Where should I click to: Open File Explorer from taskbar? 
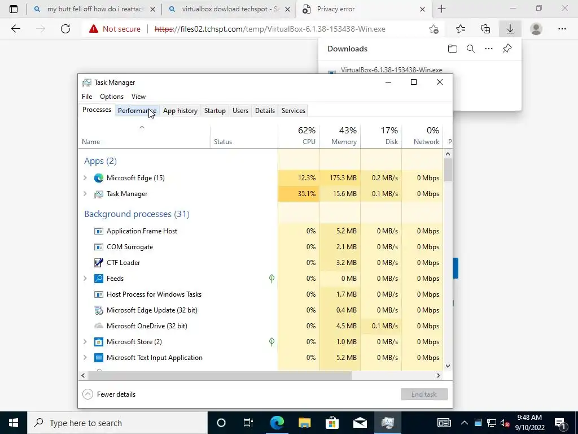304,423
